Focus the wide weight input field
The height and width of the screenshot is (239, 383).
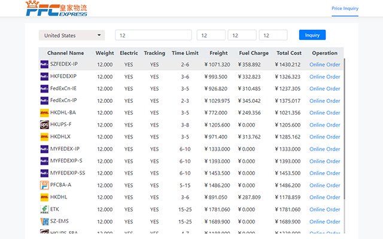pos(153,35)
